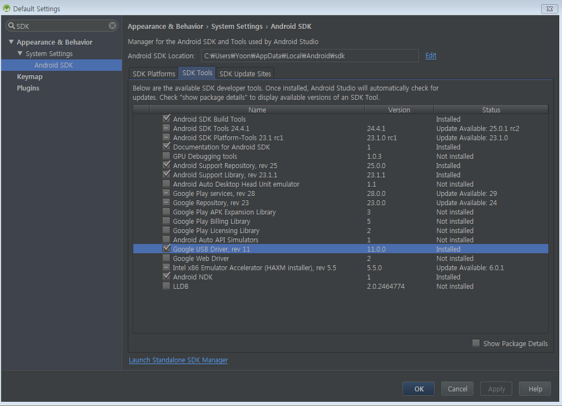562x406 pixels.
Task: Click the search magnifier icon
Action: pyautogui.click(x=11, y=26)
